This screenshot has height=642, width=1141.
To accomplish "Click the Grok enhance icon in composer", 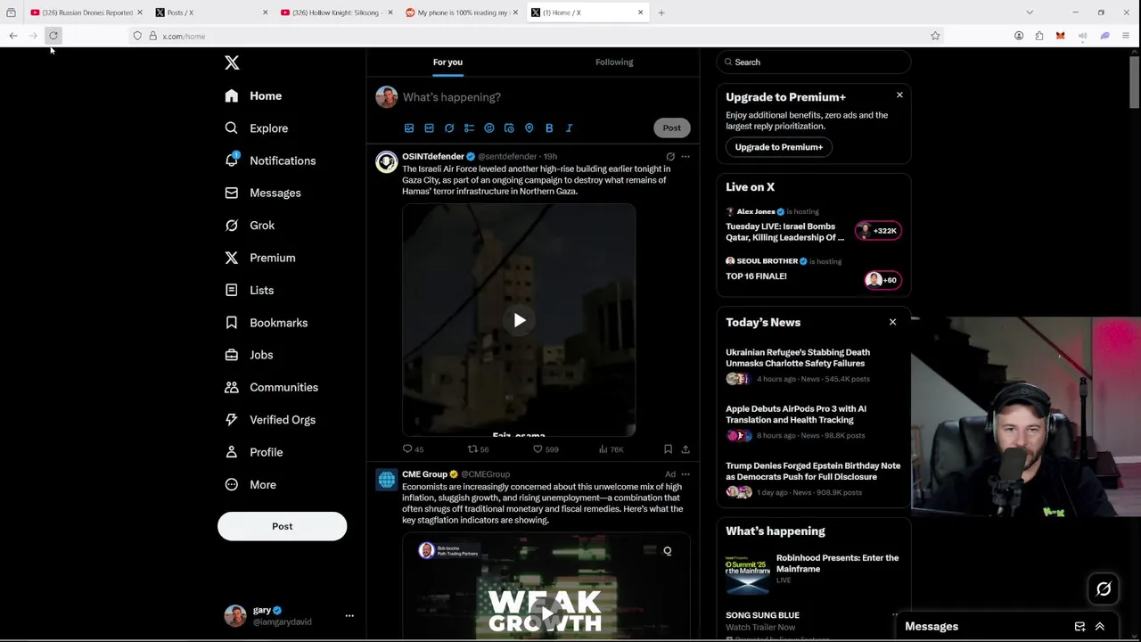I will click(x=449, y=128).
